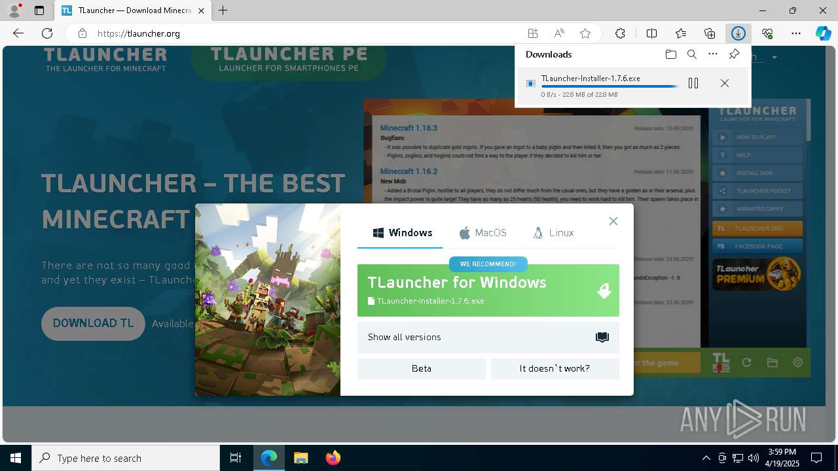
Task: Click the launcher refresh icon
Action: click(746, 362)
